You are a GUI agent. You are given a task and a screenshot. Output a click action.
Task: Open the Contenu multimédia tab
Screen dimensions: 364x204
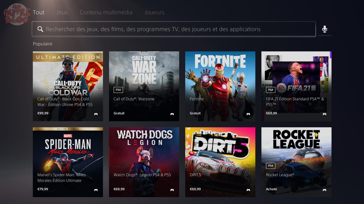point(106,12)
